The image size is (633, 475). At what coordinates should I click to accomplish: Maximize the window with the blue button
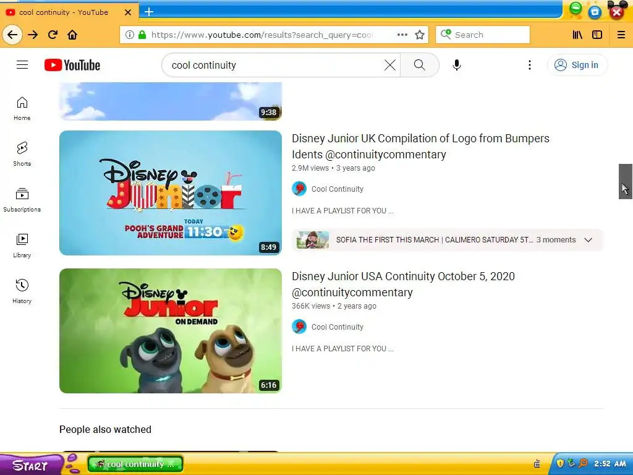[595, 12]
